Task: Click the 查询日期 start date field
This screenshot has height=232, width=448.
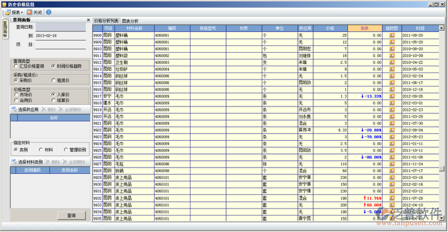Action: click(x=61, y=26)
